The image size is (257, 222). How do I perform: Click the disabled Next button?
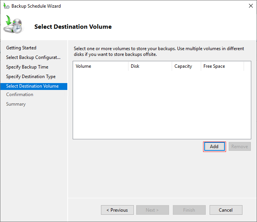153,210
